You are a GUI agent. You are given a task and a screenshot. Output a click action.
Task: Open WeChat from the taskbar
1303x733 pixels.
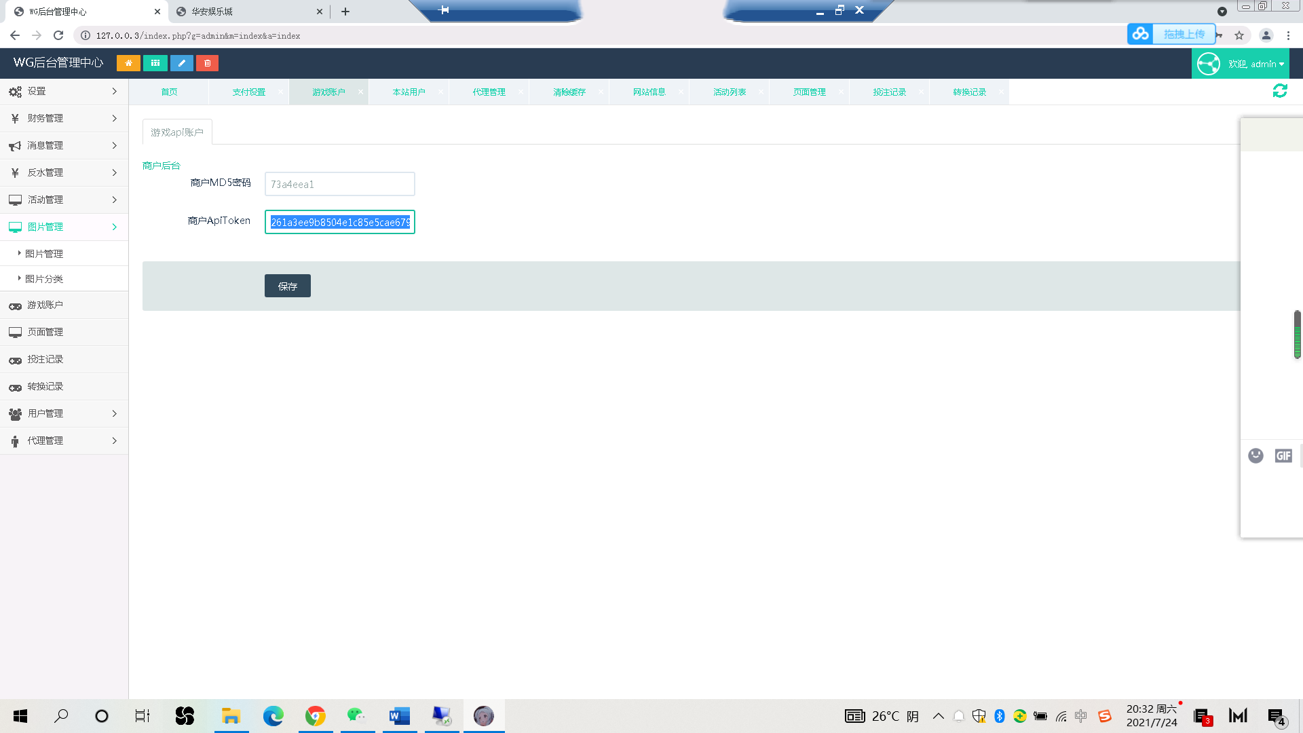[x=356, y=715]
